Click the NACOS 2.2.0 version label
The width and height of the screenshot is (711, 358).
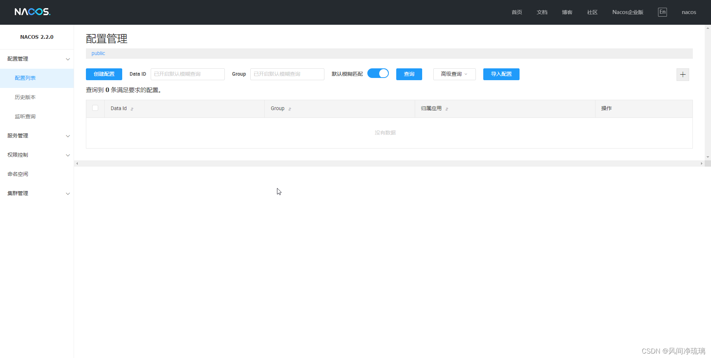[x=37, y=37]
